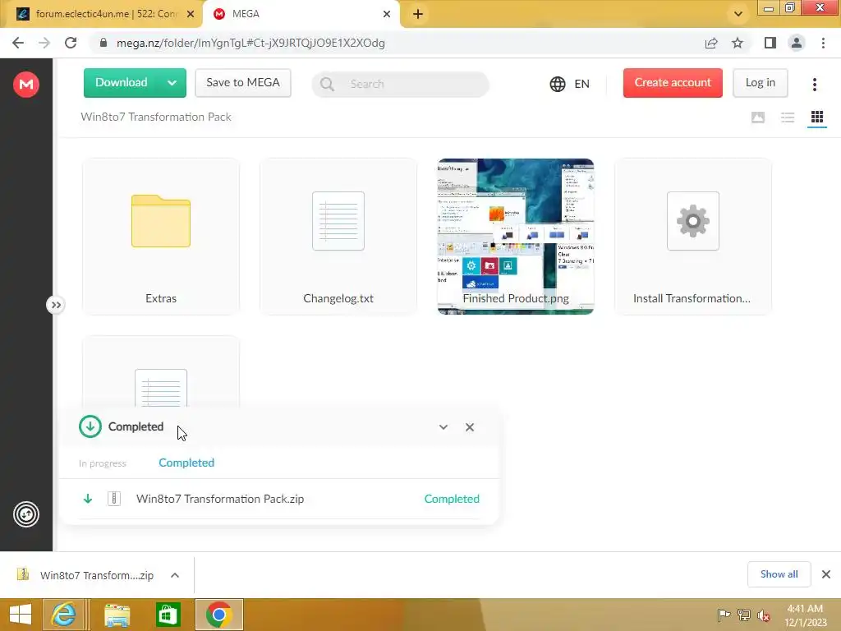Click the green Completed download circle icon
Image resolution: width=841 pixels, height=631 pixels.
pyautogui.click(x=90, y=426)
